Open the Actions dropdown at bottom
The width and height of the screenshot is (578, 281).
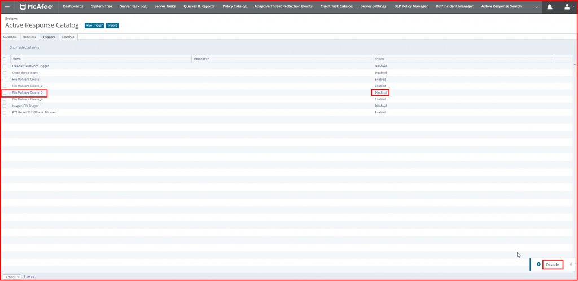pos(12,276)
